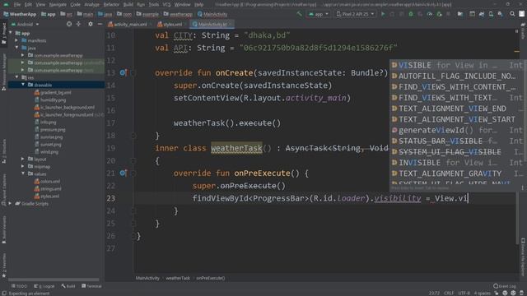This screenshot has width=527, height=296.
Task: Select SYSTEM_UI_FLAG_VISIBLE suggestion
Action: tap(457, 151)
